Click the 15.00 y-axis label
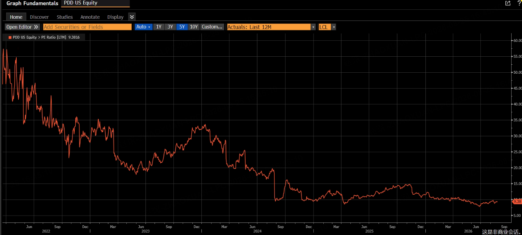This screenshot has height=235, width=522. [517, 184]
